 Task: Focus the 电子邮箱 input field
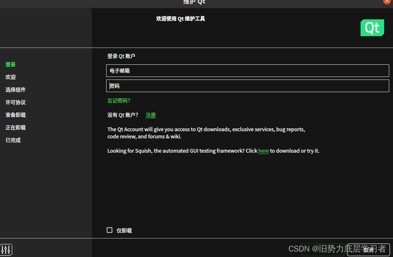point(247,71)
